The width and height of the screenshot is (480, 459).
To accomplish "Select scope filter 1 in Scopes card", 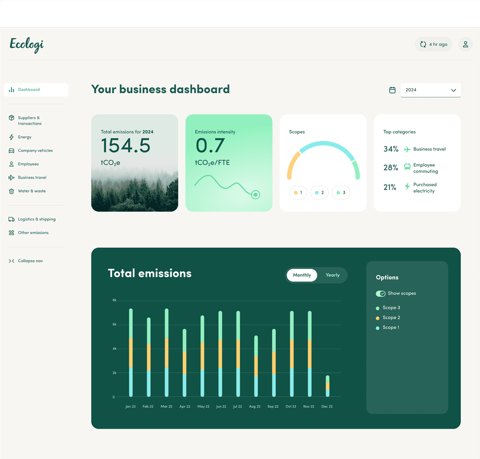I will click(298, 192).
